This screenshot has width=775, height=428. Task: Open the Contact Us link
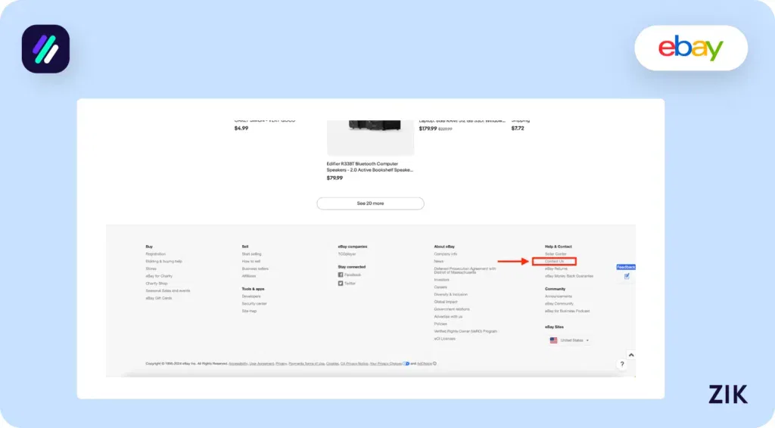[x=555, y=262]
